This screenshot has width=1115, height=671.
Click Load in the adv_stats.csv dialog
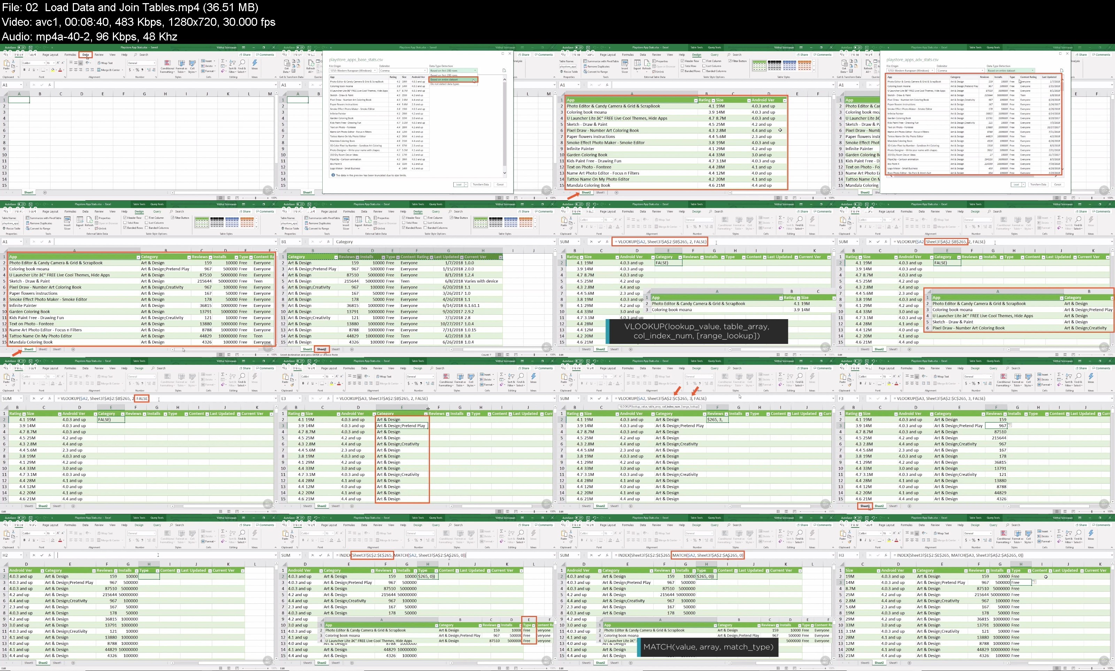point(1016,185)
